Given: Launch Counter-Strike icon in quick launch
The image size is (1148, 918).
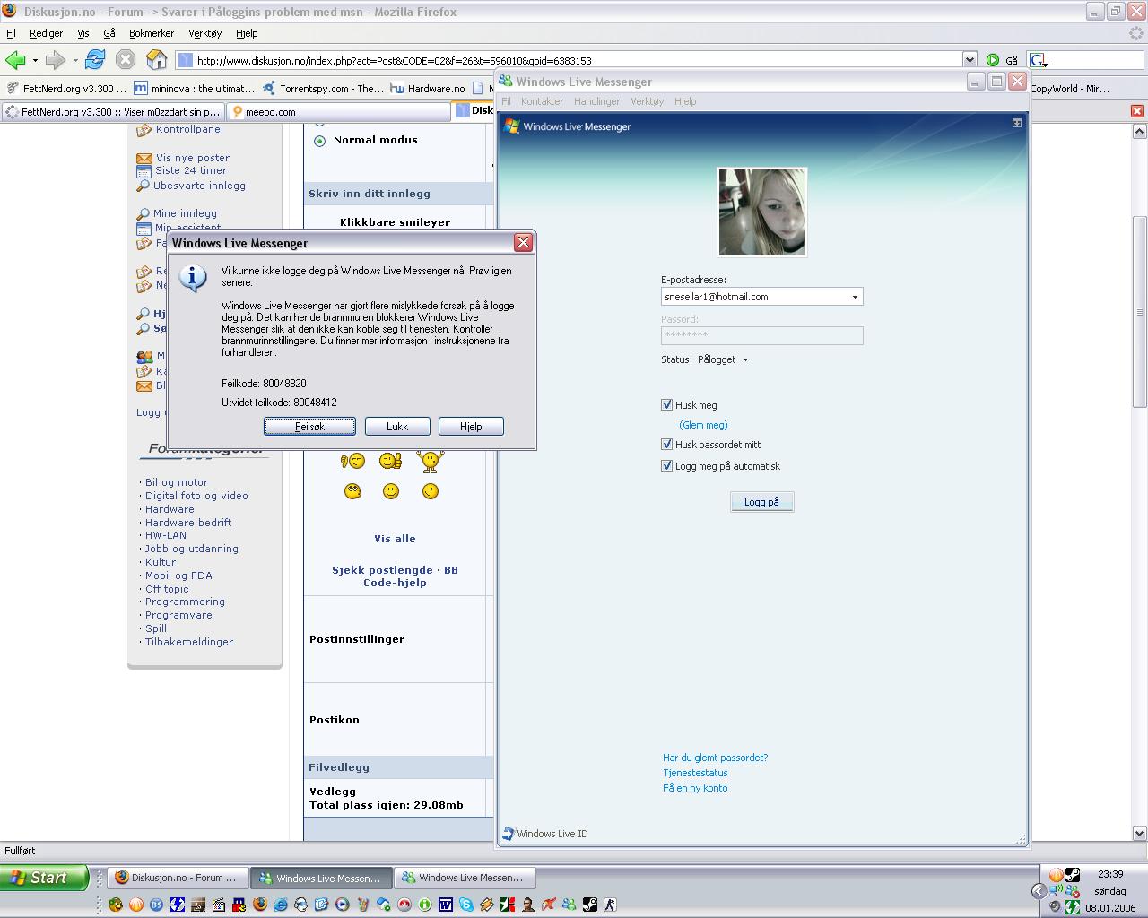Looking at the screenshot, I should pos(610,905).
